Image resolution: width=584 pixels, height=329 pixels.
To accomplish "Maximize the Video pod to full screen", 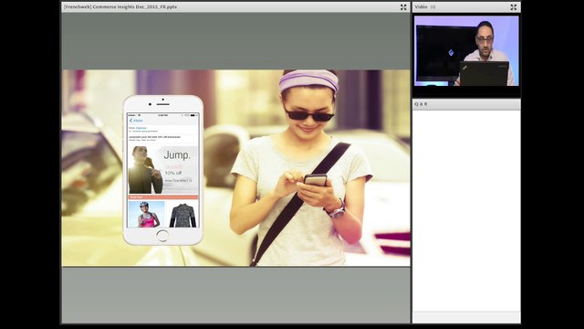I will click(514, 7).
